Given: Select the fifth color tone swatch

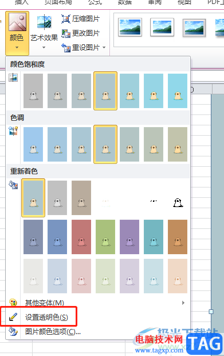Looking at the screenshot, I should (x=129, y=144).
